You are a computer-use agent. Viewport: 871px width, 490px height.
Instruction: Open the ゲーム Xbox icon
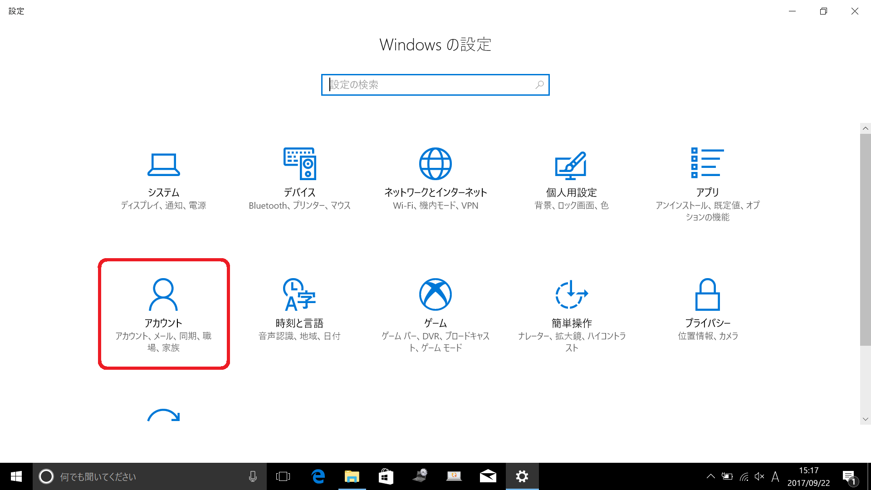click(435, 294)
